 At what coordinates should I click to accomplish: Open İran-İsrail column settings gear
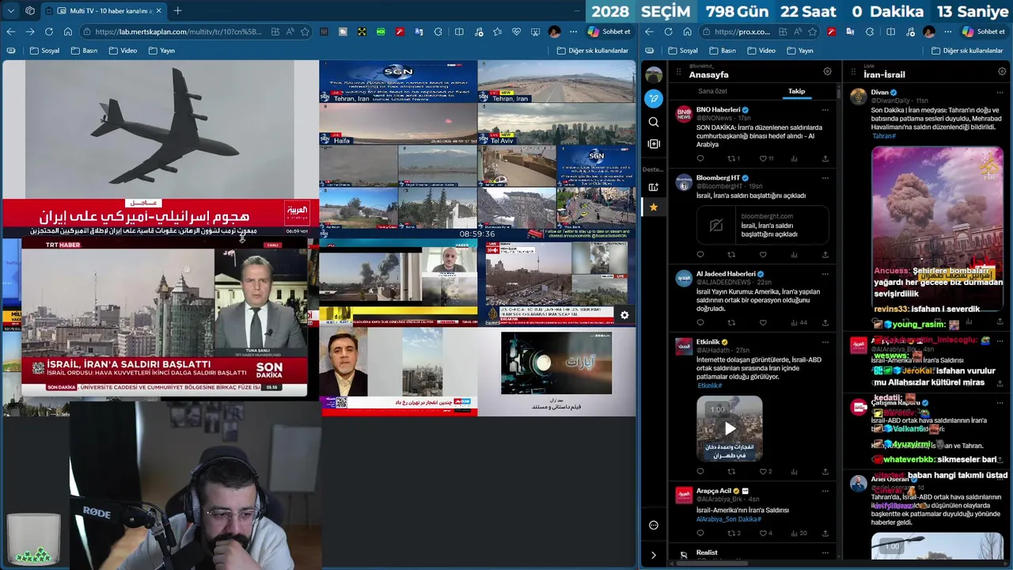click(x=1001, y=71)
